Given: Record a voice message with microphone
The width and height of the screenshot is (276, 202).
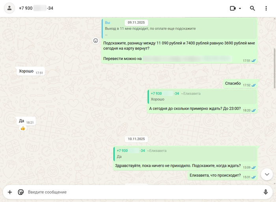Looking at the screenshot, I should pyautogui.click(x=266, y=192).
